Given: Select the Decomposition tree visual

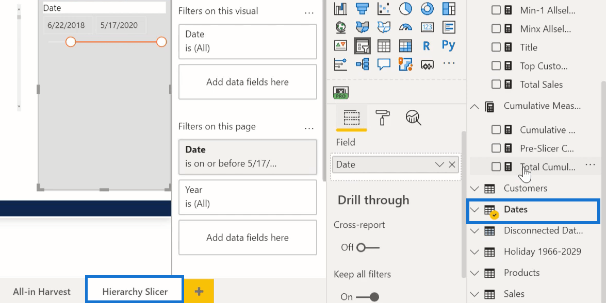Looking at the screenshot, I should tap(362, 64).
